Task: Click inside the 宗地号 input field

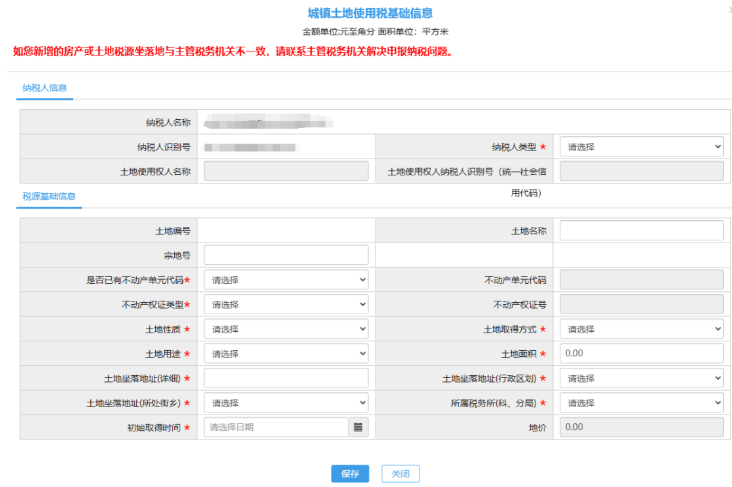Action: pos(285,254)
